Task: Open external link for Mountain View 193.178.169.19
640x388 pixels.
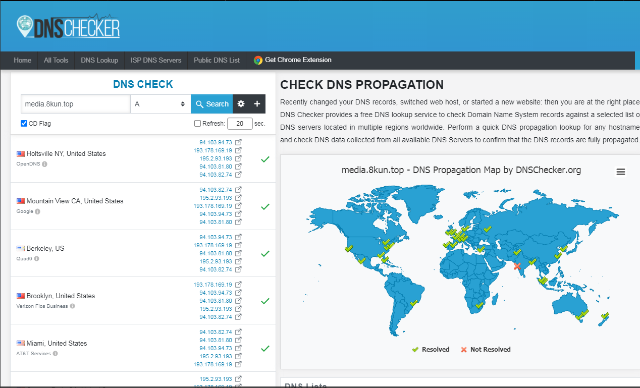Action: (239, 206)
